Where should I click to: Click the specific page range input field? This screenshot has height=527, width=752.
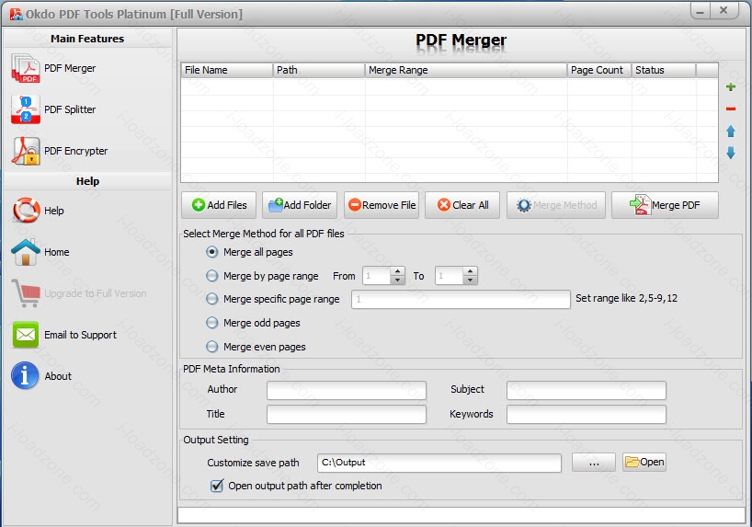coord(461,299)
